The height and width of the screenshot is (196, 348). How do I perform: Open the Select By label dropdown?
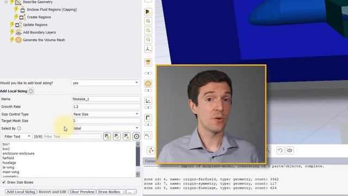[x=106, y=128]
